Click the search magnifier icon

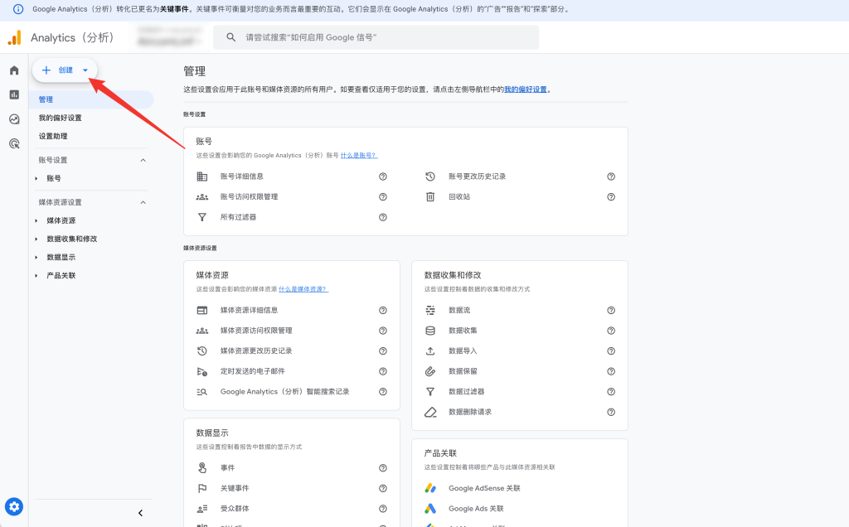tap(230, 37)
